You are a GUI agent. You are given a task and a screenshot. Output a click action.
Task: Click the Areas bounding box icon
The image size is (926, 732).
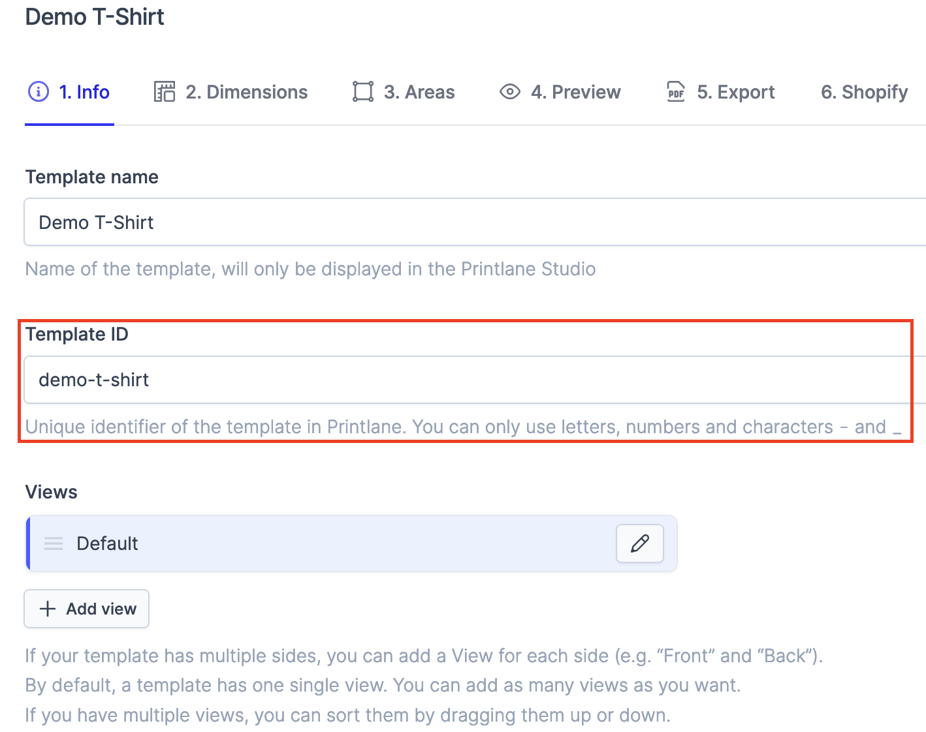coord(362,92)
